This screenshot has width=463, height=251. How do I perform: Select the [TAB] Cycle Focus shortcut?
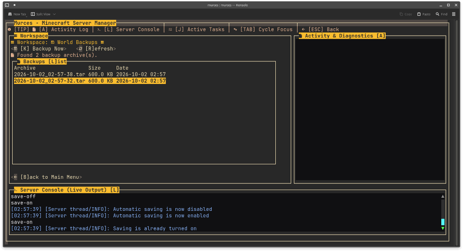pos(266,29)
